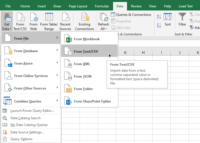Choose Launch Power Query Editor
The width and height of the screenshot is (200, 143).
(x=31, y=111)
